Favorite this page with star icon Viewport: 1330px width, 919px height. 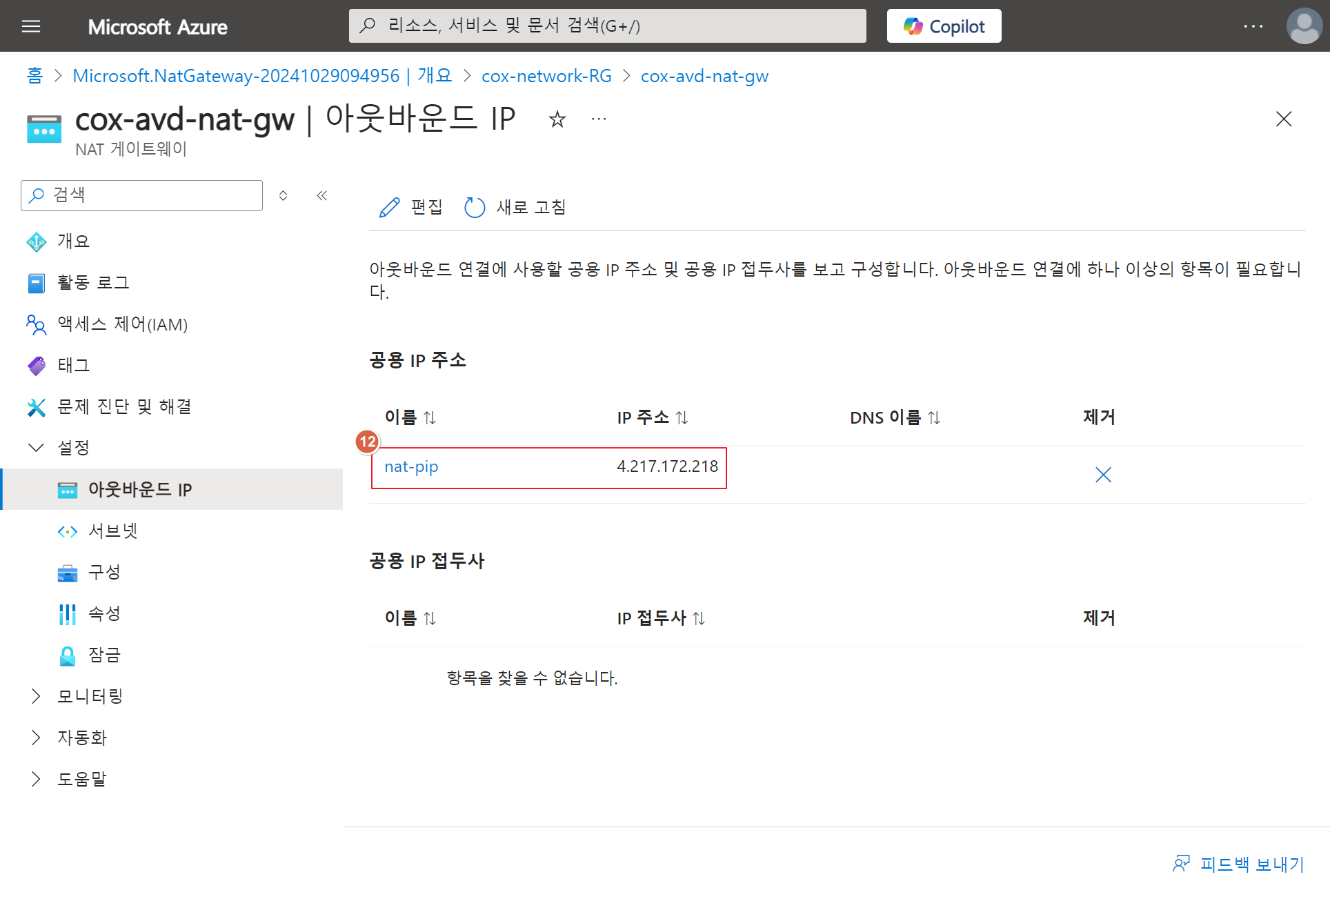[557, 119]
